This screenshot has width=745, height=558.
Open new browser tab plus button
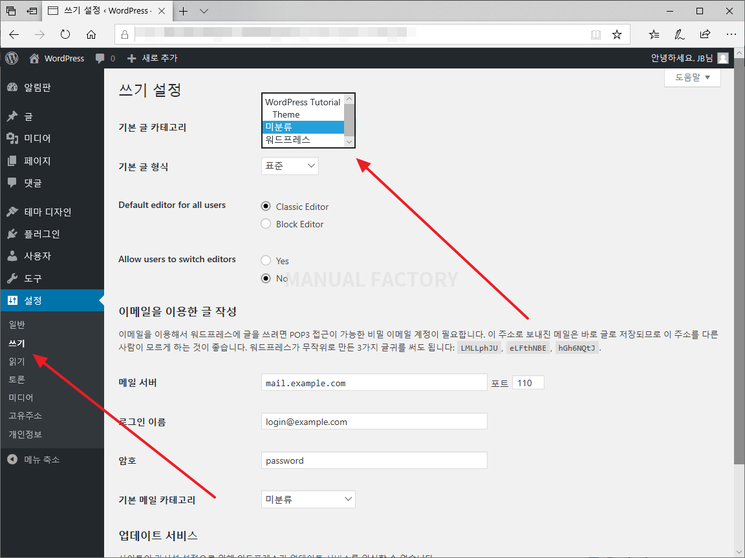[184, 11]
